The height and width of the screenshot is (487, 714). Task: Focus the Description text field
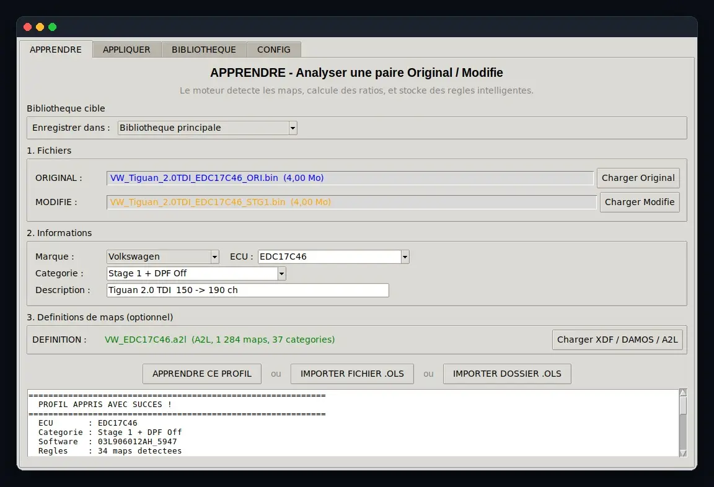click(x=248, y=291)
